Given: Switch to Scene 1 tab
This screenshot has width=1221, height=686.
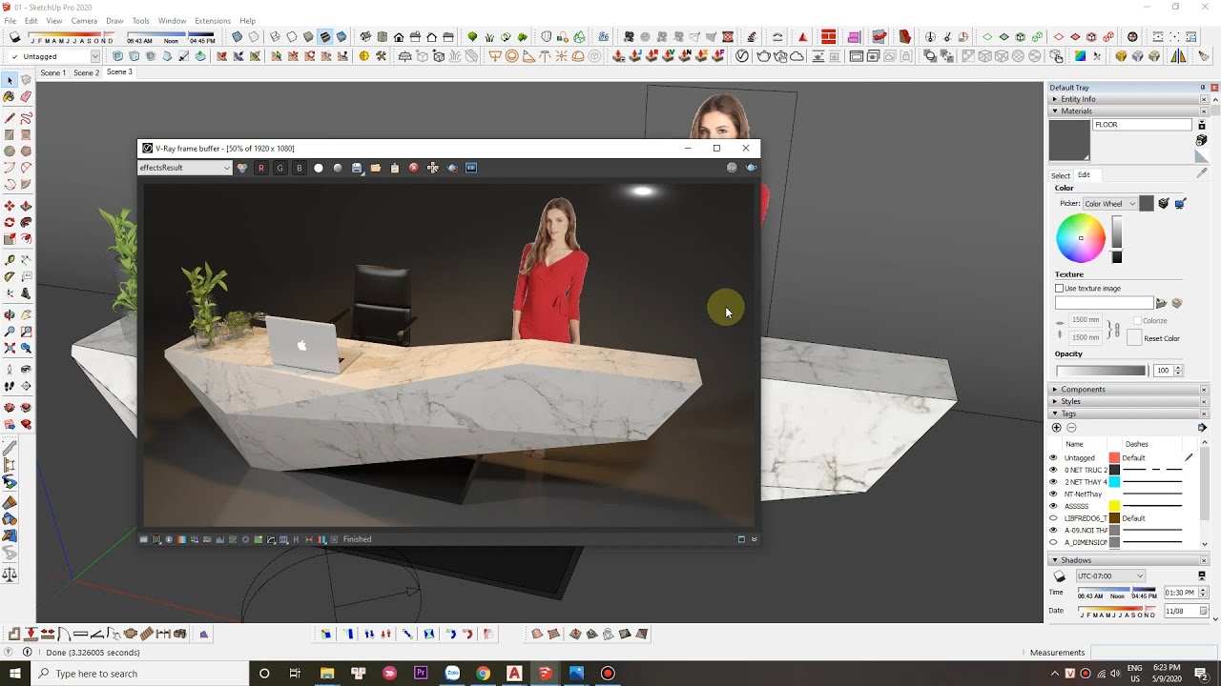Looking at the screenshot, I should [52, 72].
